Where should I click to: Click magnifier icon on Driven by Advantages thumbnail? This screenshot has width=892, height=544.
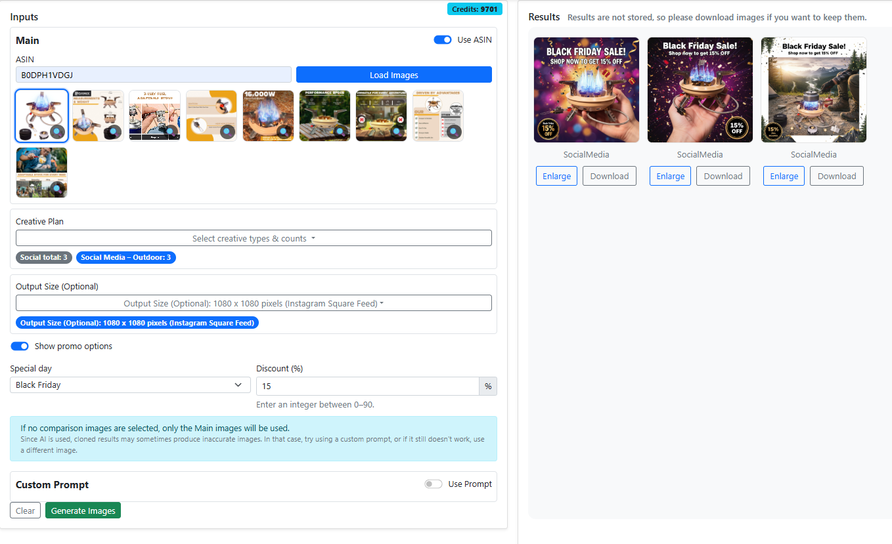pyautogui.click(x=453, y=131)
